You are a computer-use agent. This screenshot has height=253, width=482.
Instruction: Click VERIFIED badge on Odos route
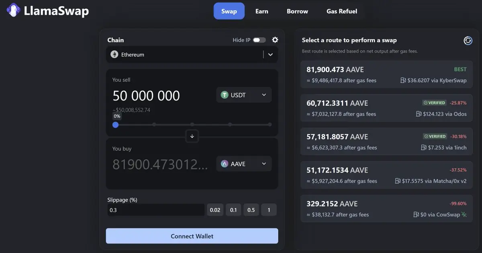[x=434, y=103]
